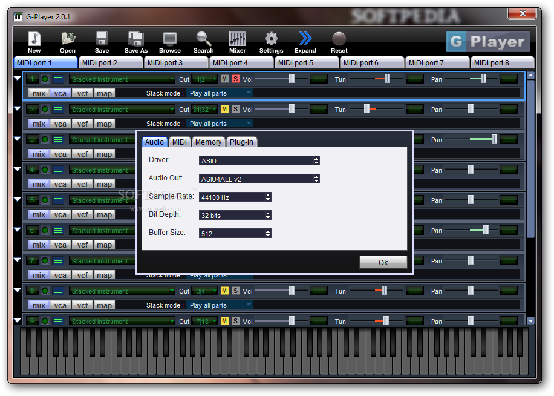The width and height of the screenshot is (554, 396).
Task: Toggle Solo button on channel 9
Action: tap(236, 321)
